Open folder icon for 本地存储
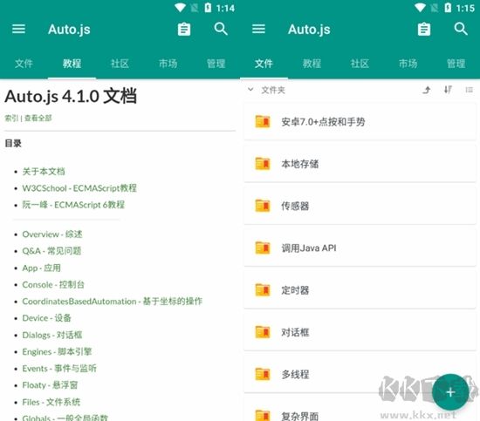The width and height of the screenshot is (480, 421). coord(263,164)
